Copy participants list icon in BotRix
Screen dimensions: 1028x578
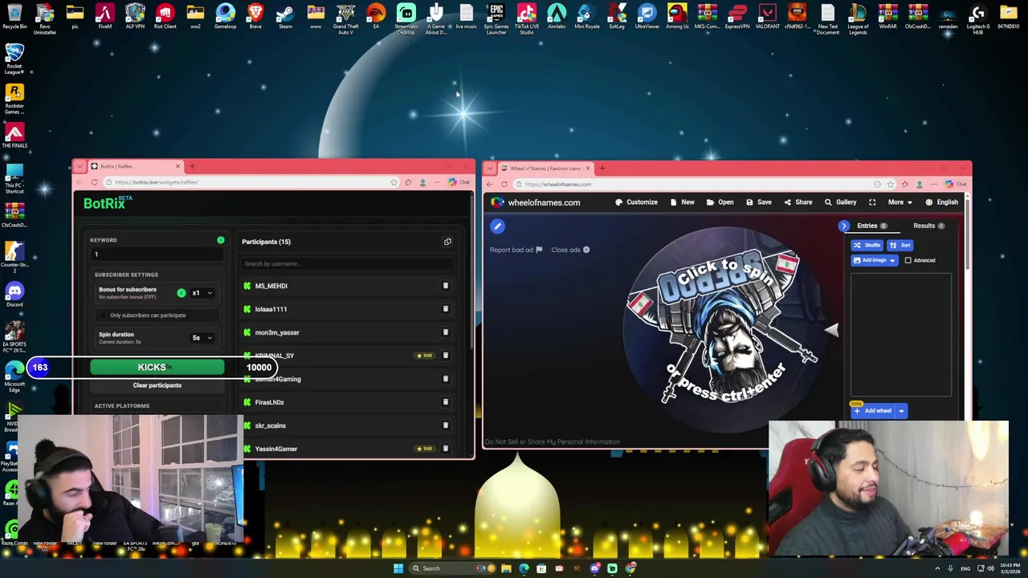click(447, 242)
